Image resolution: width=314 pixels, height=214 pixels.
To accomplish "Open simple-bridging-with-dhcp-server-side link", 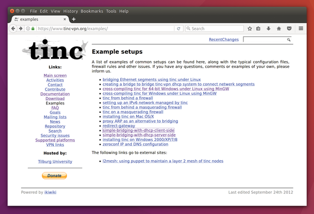I will pyautogui.click(x=139, y=135).
